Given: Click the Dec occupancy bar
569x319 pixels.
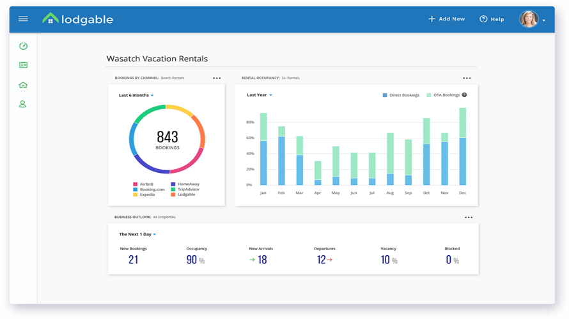Looking at the screenshot, I should [x=463, y=146].
